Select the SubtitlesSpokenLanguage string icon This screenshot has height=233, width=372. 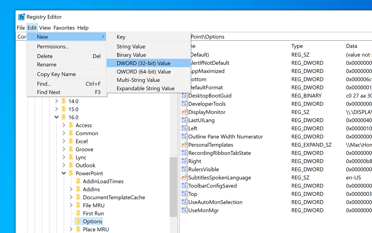(184, 178)
